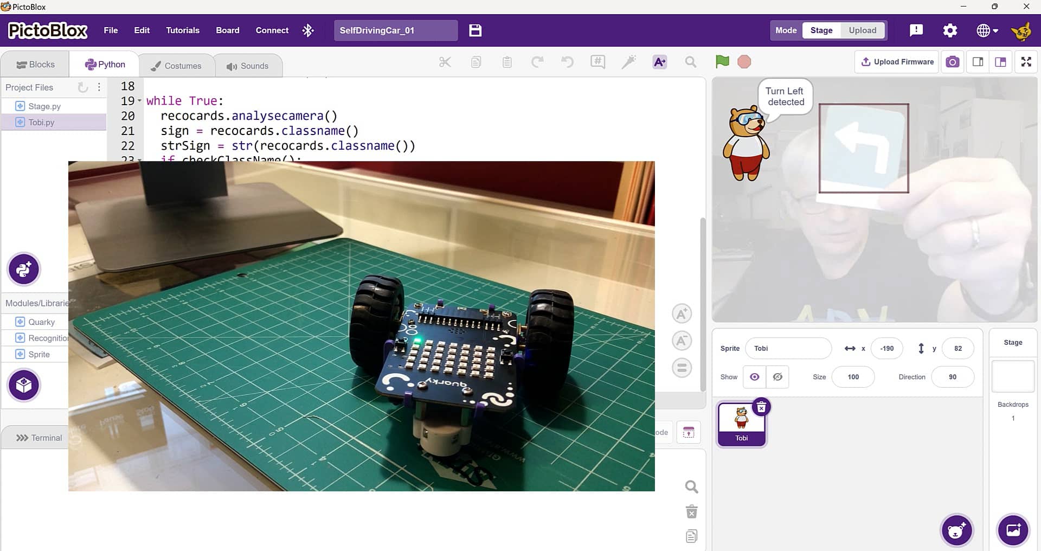Click the add library cube button

[x=24, y=385]
